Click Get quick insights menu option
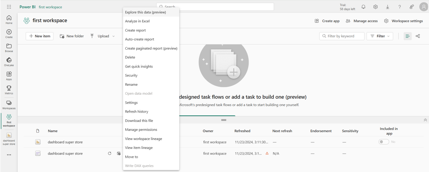This screenshot has height=172, width=429. pos(139,66)
